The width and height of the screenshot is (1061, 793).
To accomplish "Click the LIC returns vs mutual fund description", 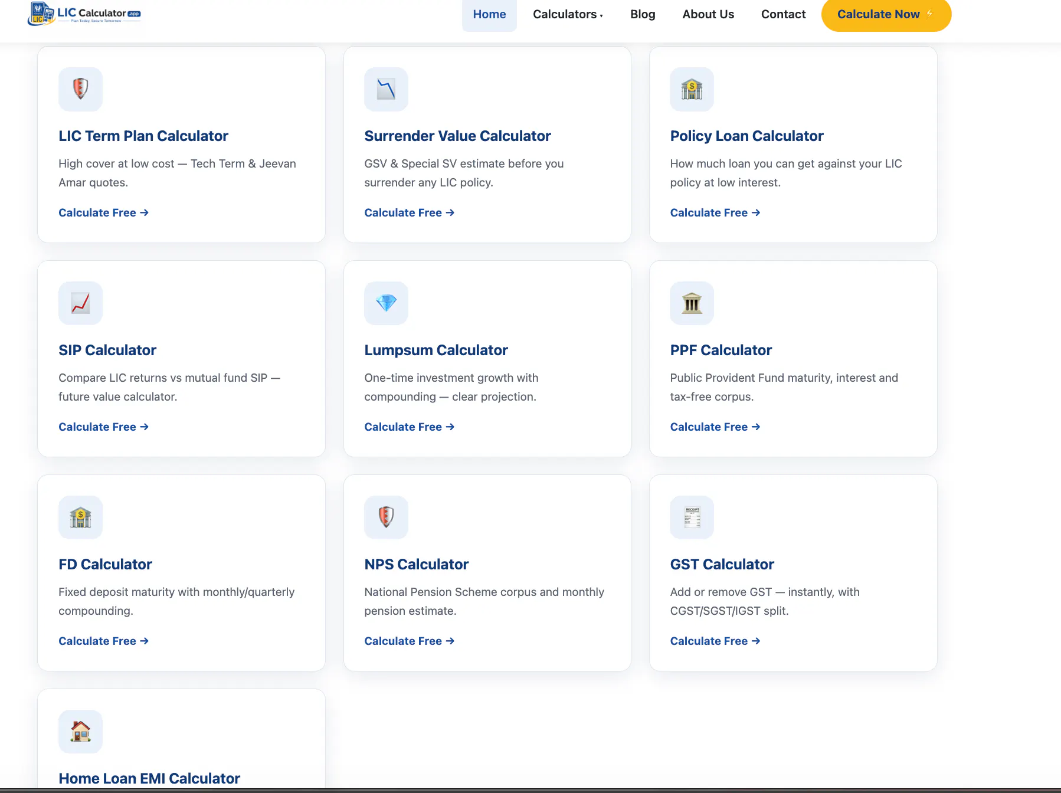I will pos(169,388).
